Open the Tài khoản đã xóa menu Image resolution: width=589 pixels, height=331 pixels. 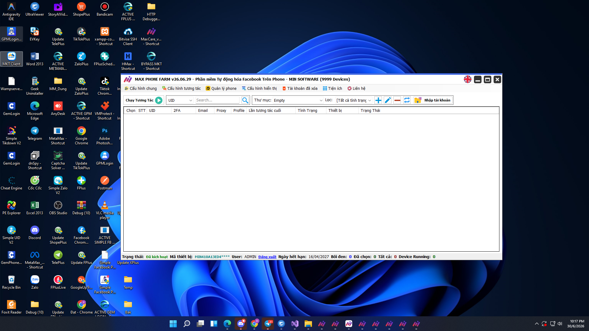coord(300,89)
